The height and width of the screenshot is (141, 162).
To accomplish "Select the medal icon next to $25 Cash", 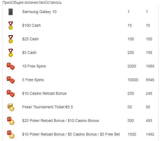I will pyautogui.click(x=11, y=39).
